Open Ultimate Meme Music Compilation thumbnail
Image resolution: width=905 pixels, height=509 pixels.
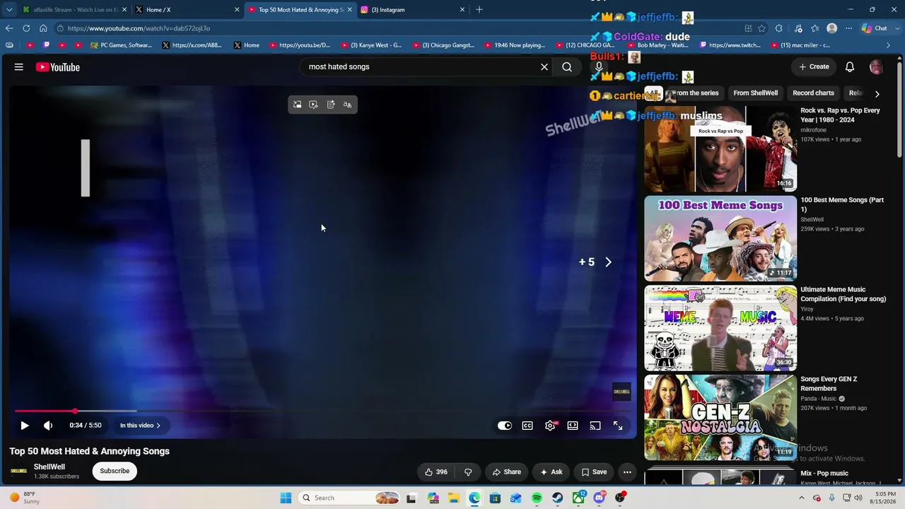point(720,328)
